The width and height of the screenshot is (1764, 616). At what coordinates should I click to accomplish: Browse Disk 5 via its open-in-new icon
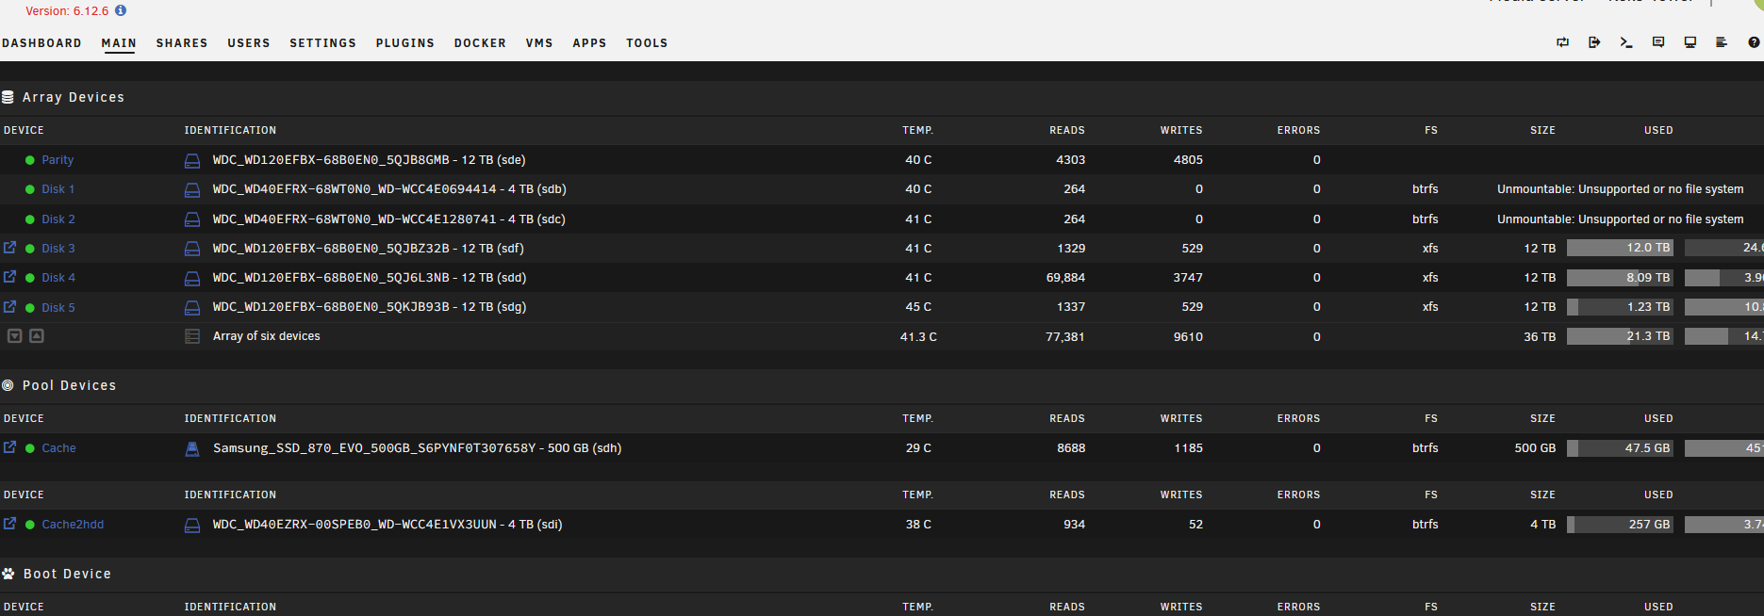point(9,307)
